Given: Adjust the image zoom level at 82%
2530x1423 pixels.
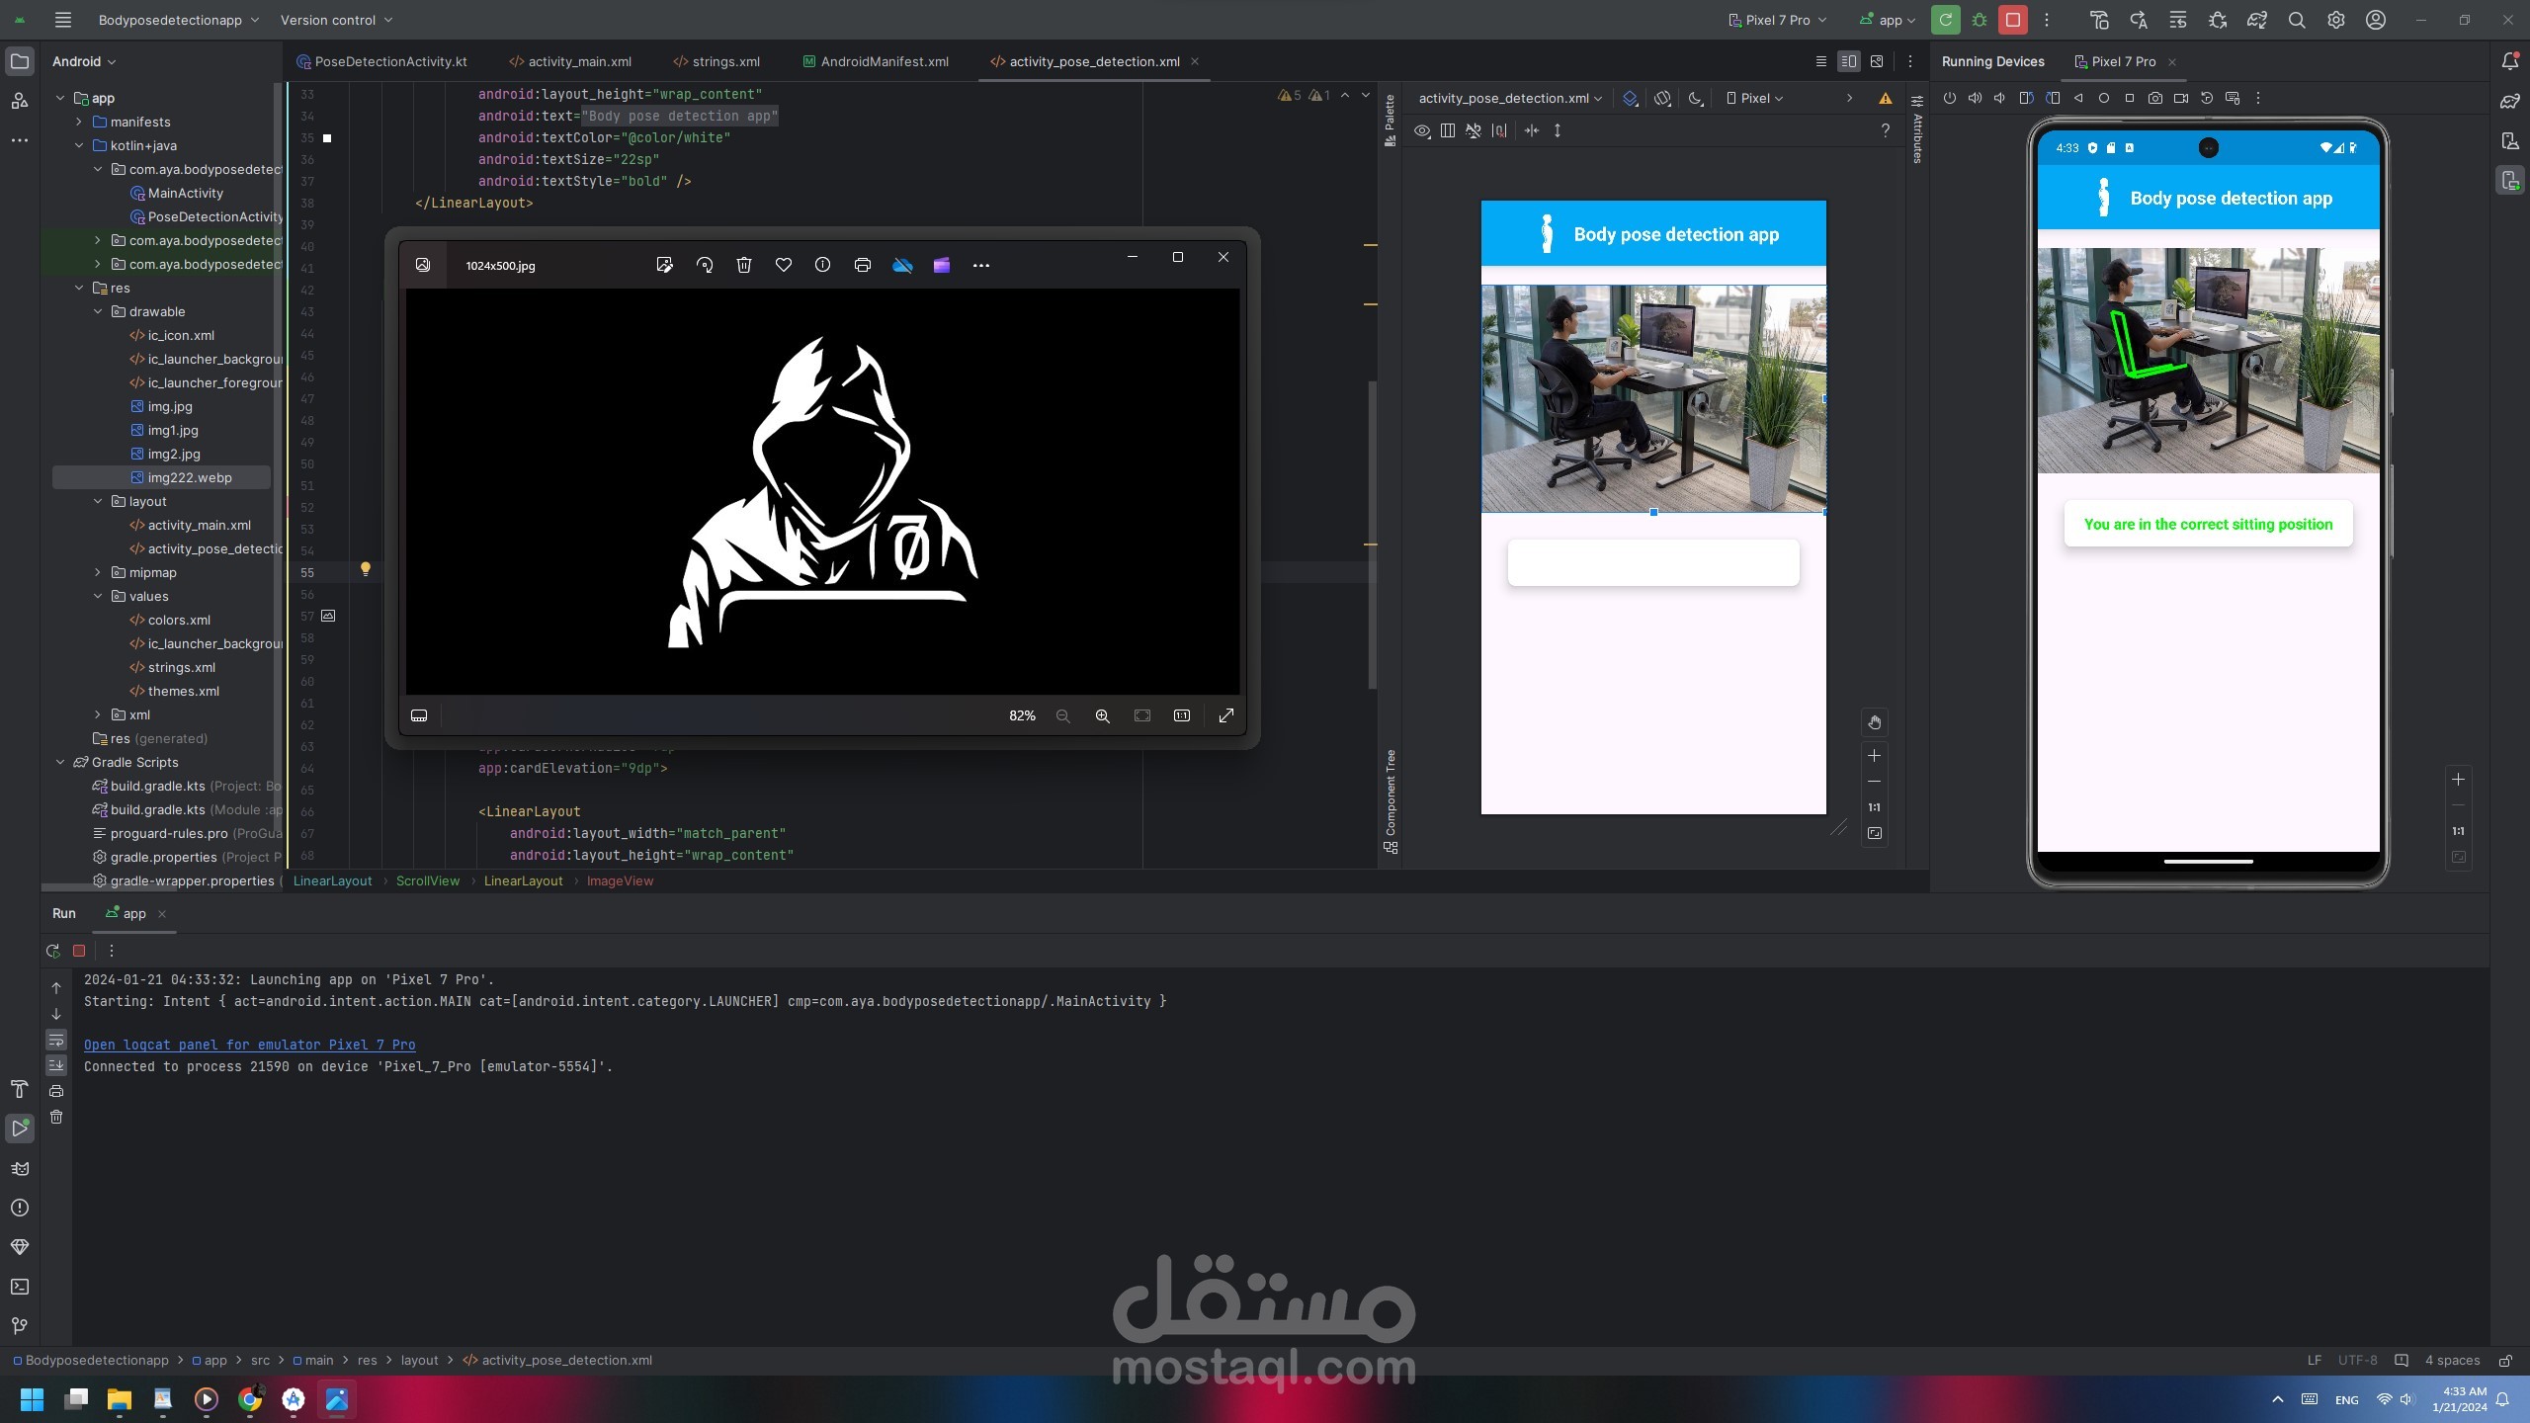Looking at the screenshot, I should click(1022, 715).
